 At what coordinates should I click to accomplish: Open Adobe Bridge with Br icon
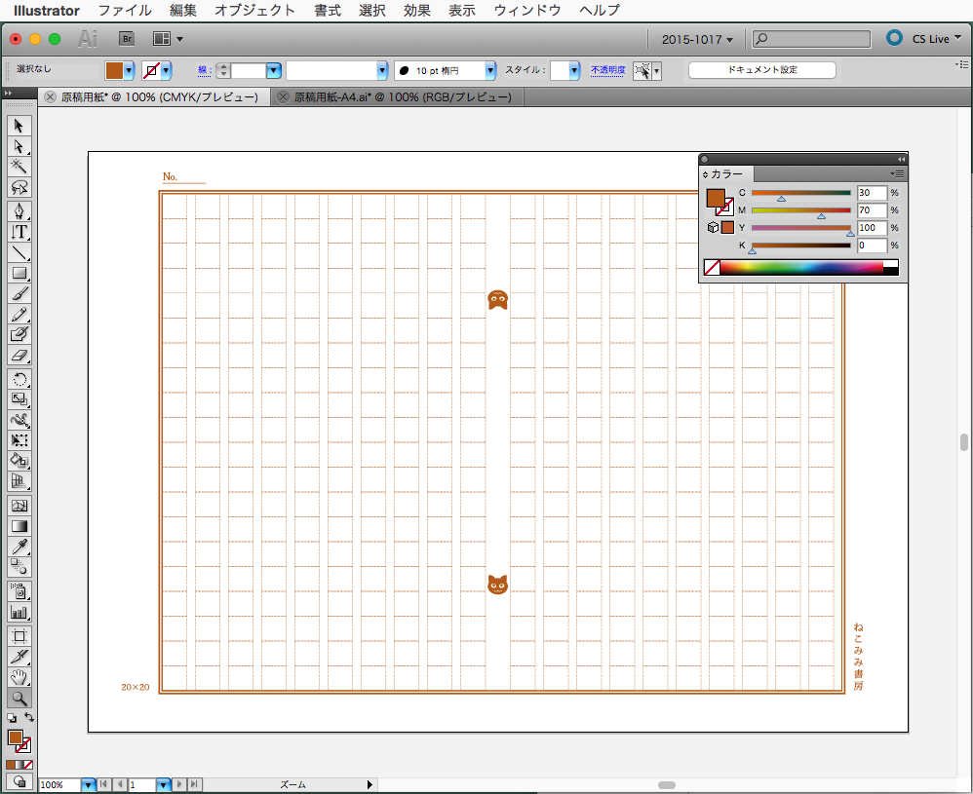(126, 39)
